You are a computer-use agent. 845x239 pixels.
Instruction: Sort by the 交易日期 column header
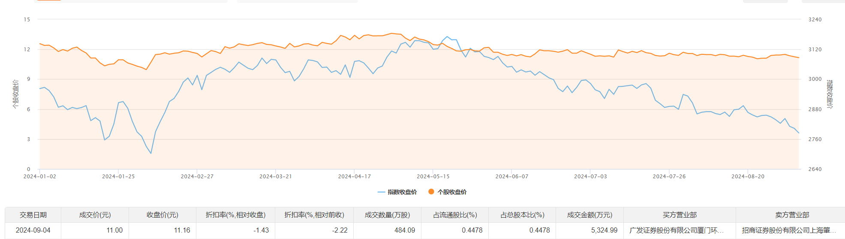[33, 215]
